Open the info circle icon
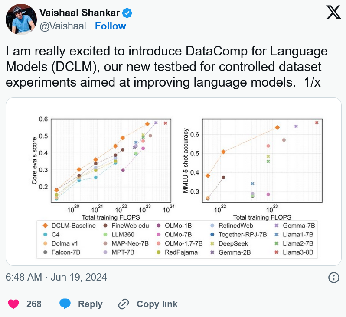Image resolution: width=346 pixels, height=317 pixels. coord(334,277)
